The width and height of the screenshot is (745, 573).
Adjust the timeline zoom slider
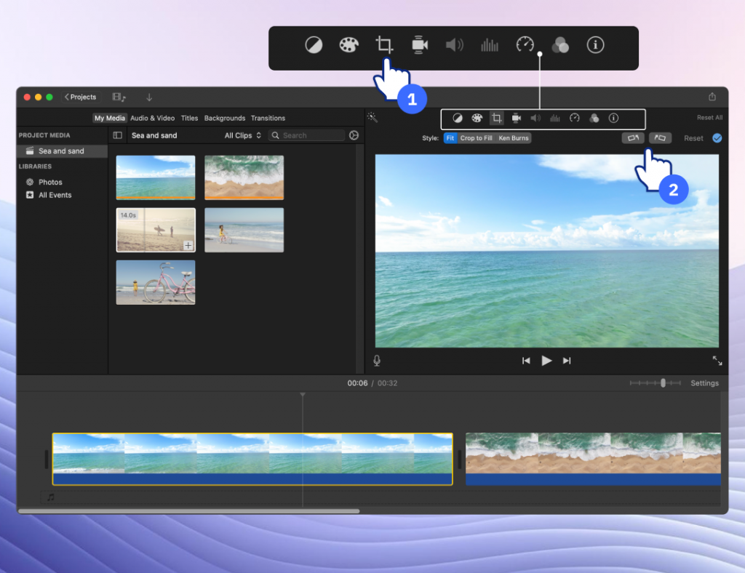[663, 383]
